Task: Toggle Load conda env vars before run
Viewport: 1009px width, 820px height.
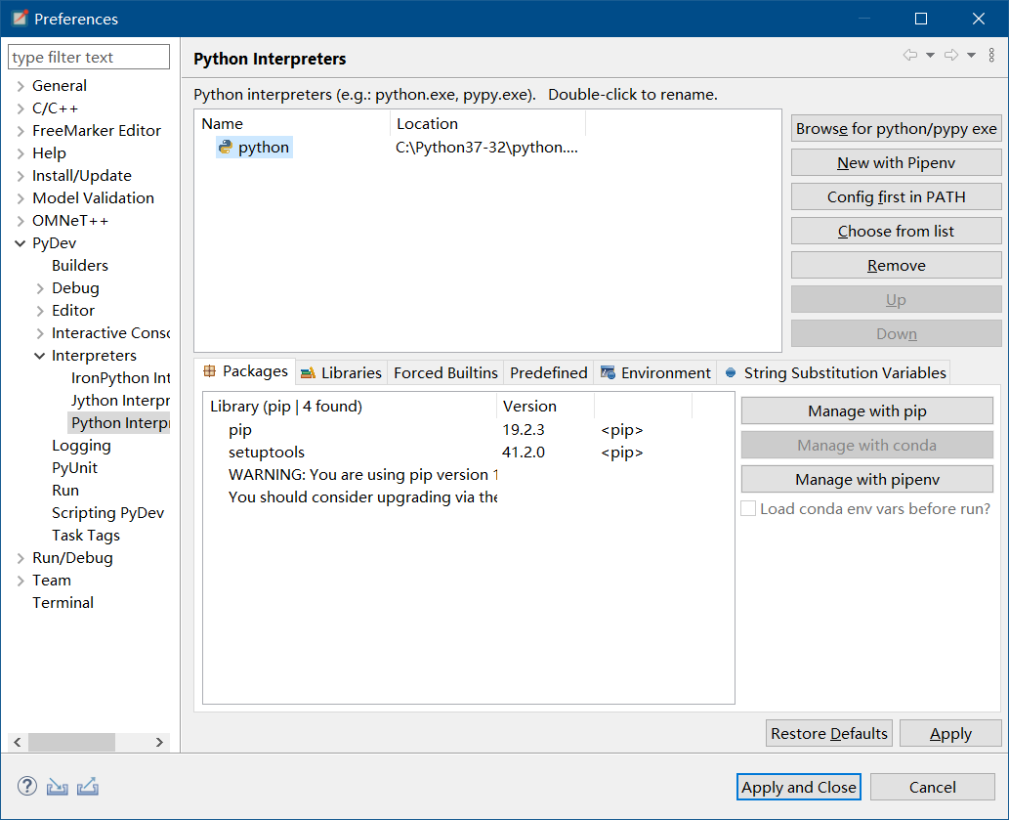Action: click(748, 508)
